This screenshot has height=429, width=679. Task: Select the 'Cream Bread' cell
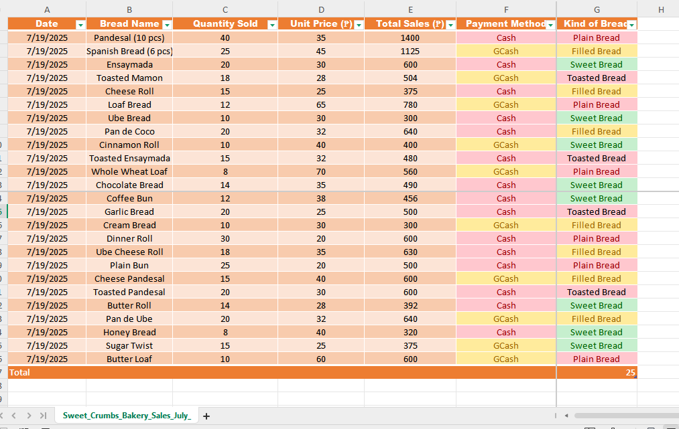point(129,226)
